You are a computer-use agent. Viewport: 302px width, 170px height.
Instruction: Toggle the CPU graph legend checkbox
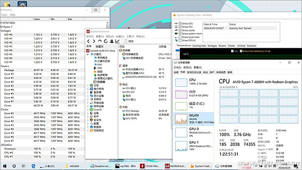coord(232,51)
